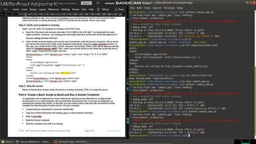Click 'Part 5: Create a Bash Script' heading

59,95
